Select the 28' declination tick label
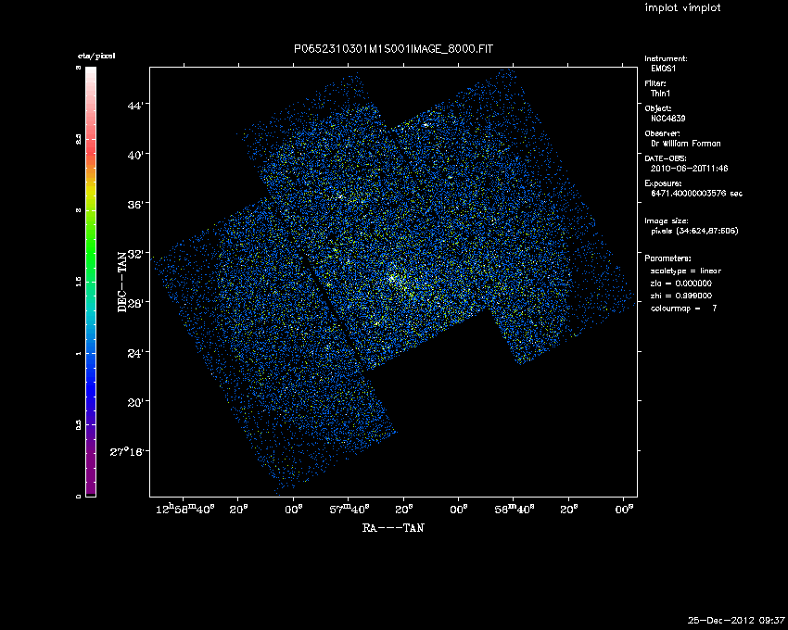The image size is (788, 630). click(x=135, y=303)
